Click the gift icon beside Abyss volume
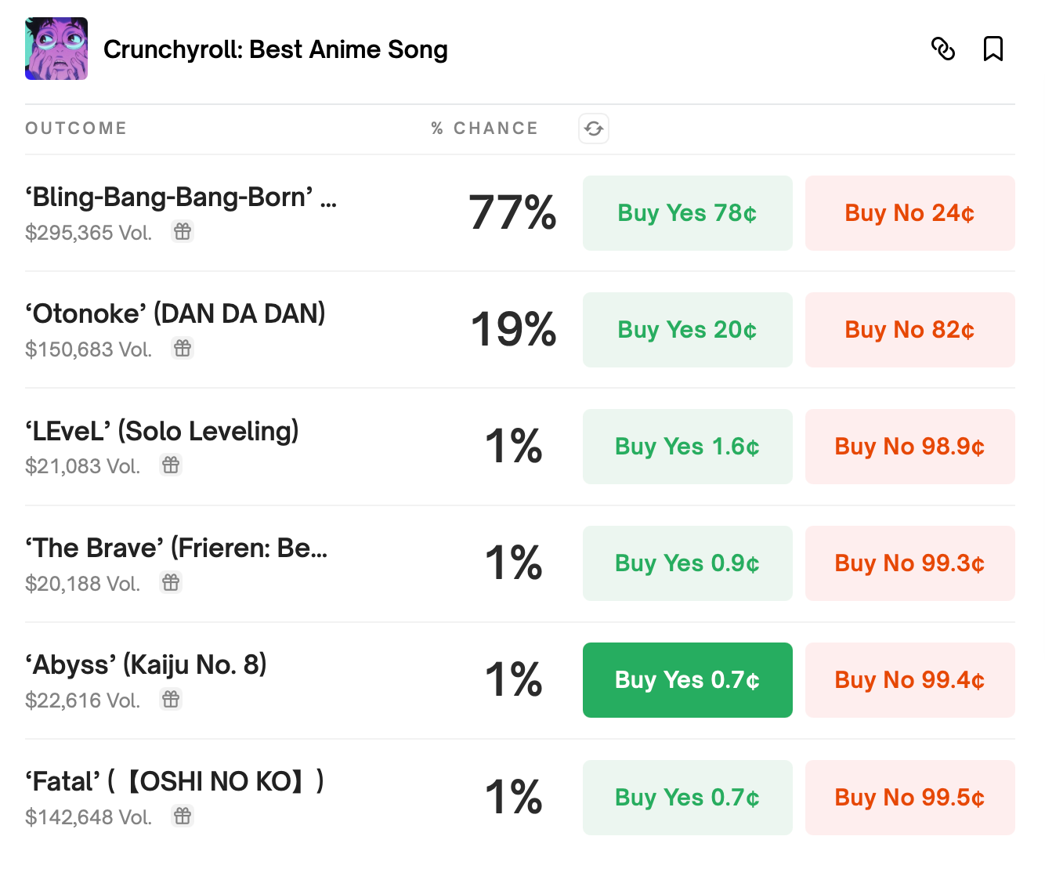 [x=171, y=700]
